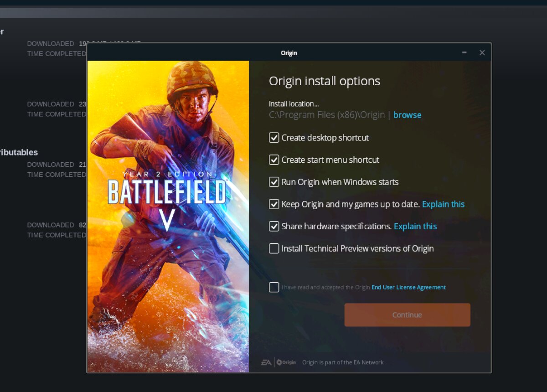
Task: Accept the End User License Agreement checkbox
Action: click(274, 287)
